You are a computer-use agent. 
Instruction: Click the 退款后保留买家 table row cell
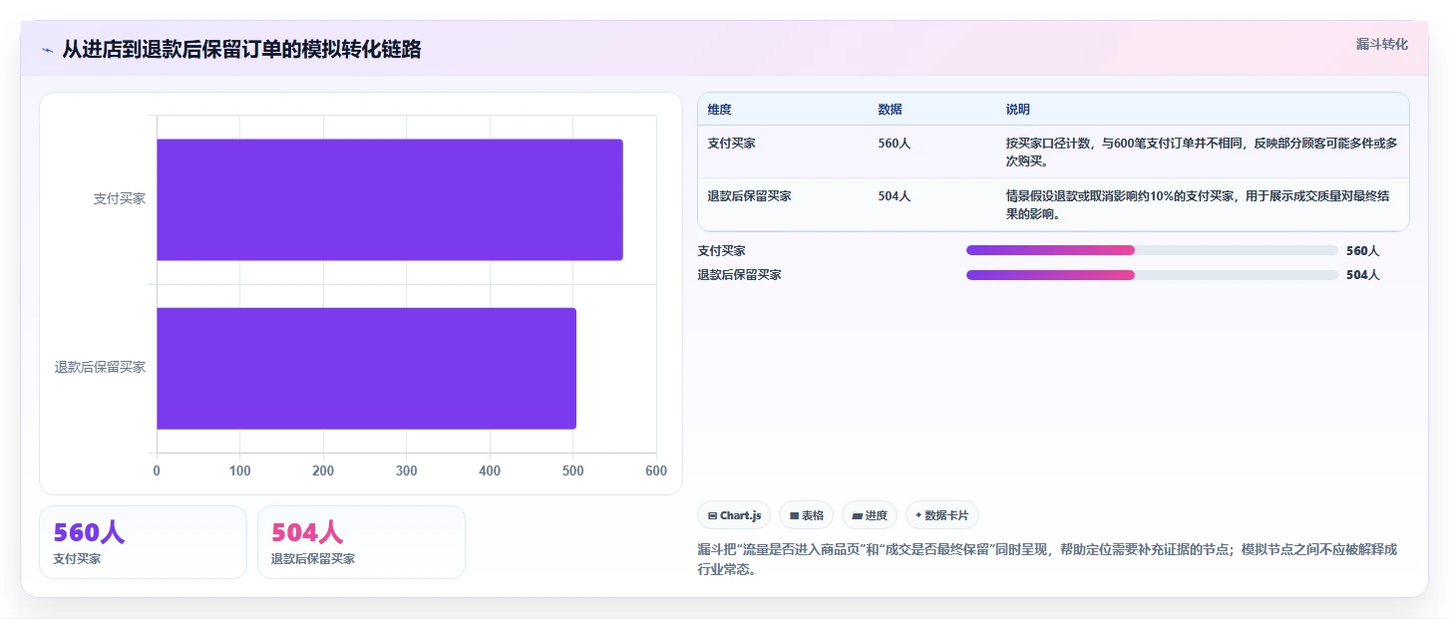749,196
